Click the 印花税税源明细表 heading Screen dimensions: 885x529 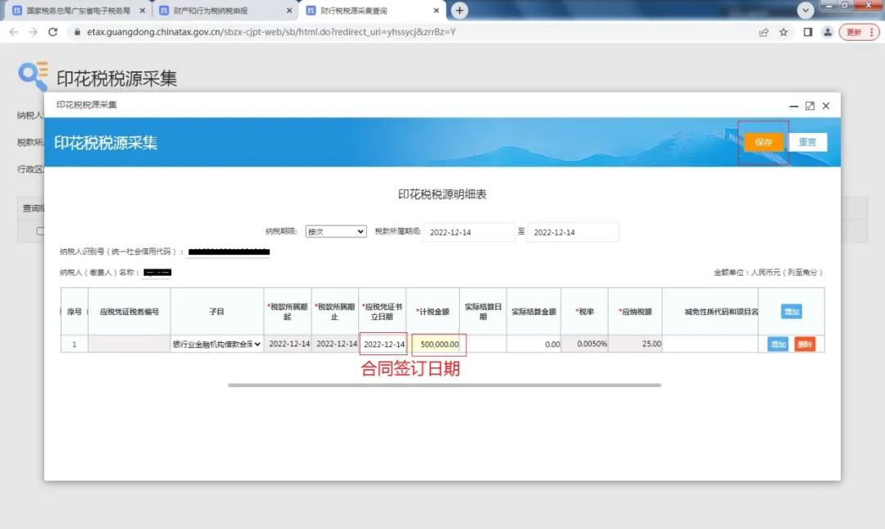(442, 194)
